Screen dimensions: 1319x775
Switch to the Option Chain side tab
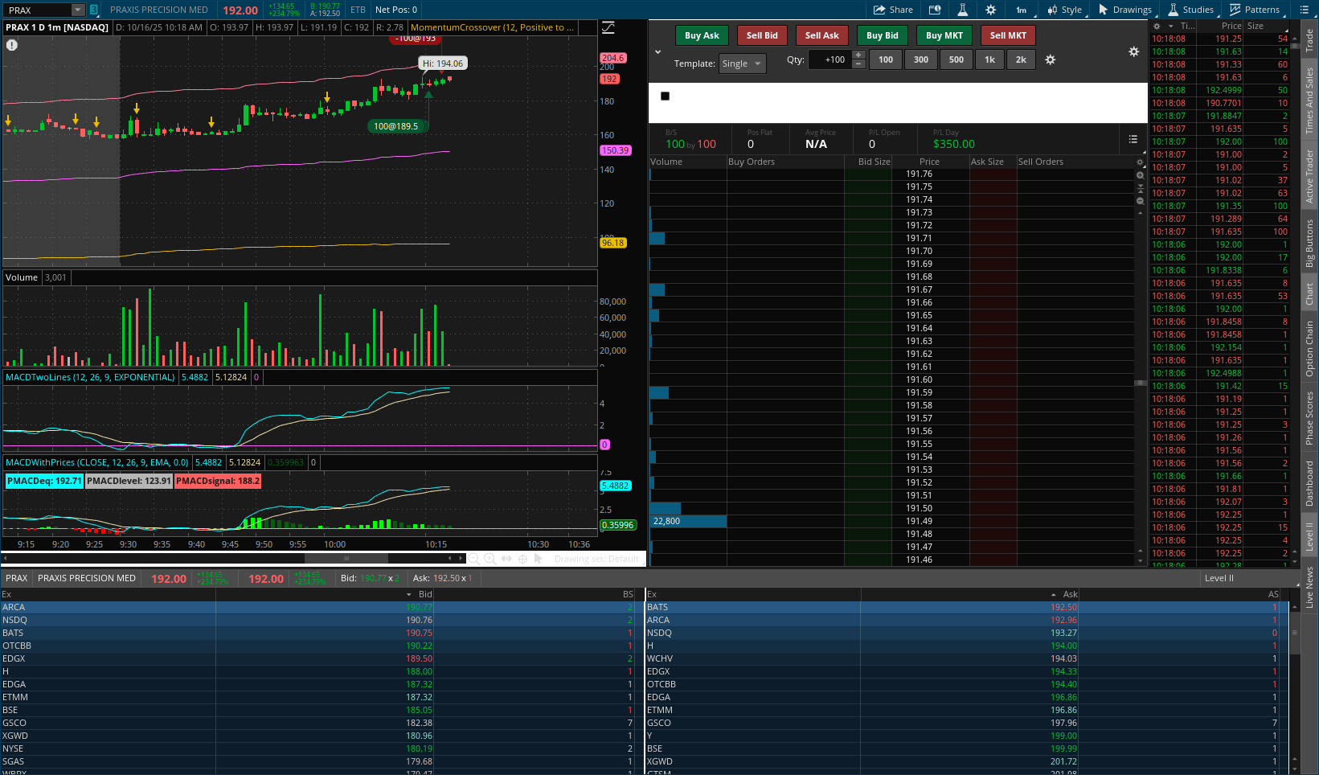(1309, 349)
